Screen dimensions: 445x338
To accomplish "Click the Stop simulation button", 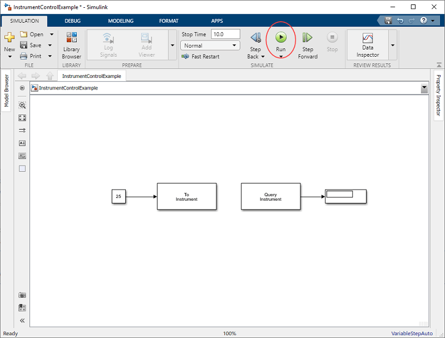I will [332, 42].
